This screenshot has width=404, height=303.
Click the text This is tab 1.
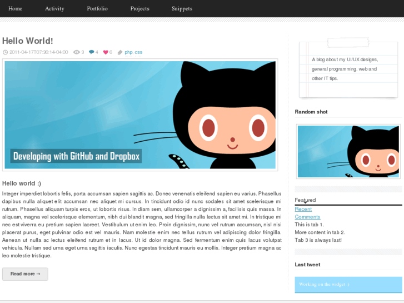tap(310, 225)
